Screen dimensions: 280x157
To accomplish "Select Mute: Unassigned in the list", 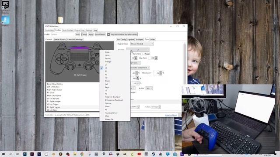I will [x=73, y=96].
